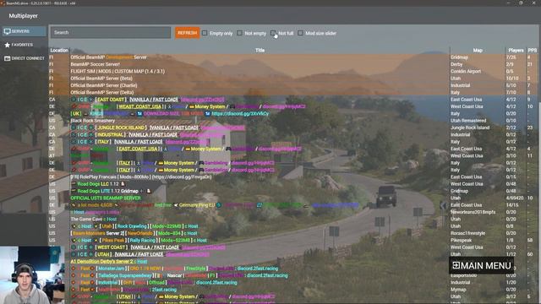
Task: Select Official BeamMP Server (Charlie) row
Action: pos(293,85)
